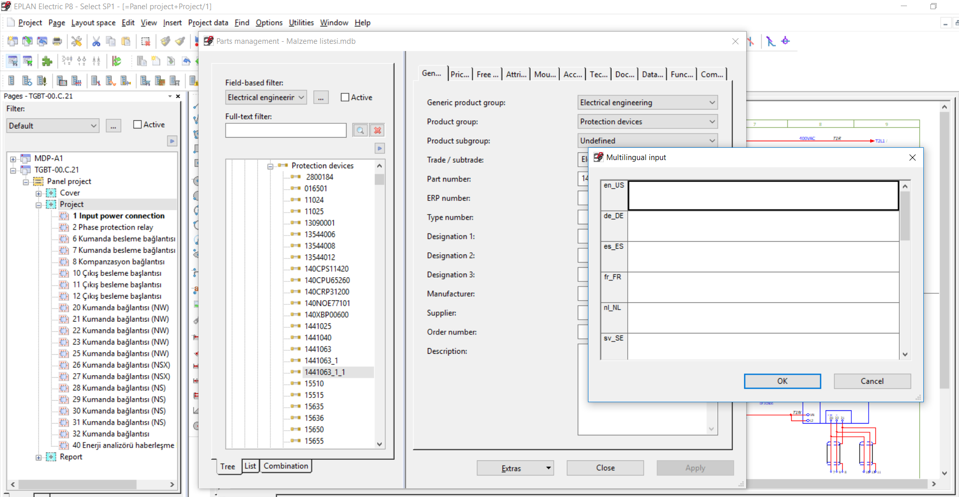Click the delete selection icon with red X

145,41
